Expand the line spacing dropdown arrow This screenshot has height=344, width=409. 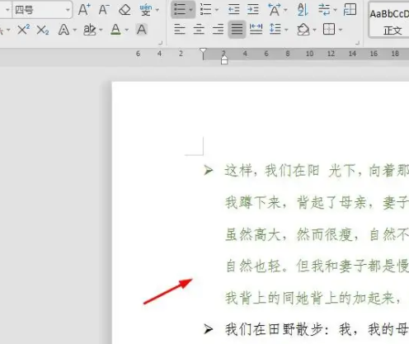286,30
